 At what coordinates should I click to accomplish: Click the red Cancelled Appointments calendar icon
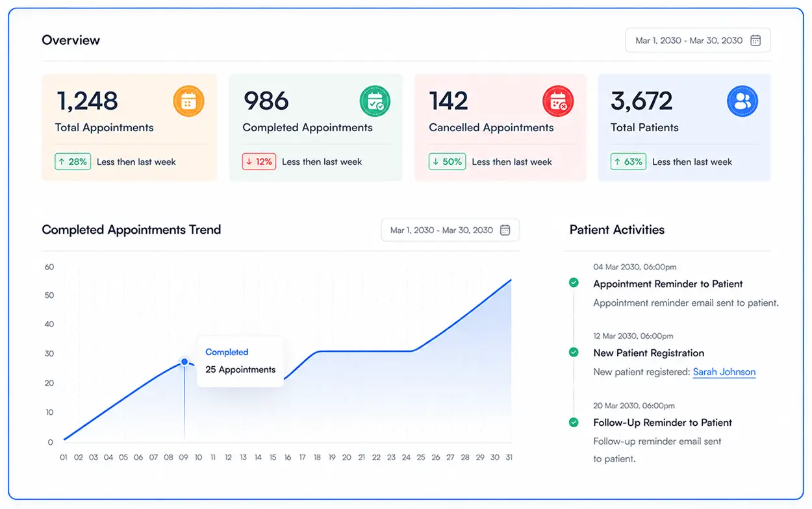coord(558,101)
